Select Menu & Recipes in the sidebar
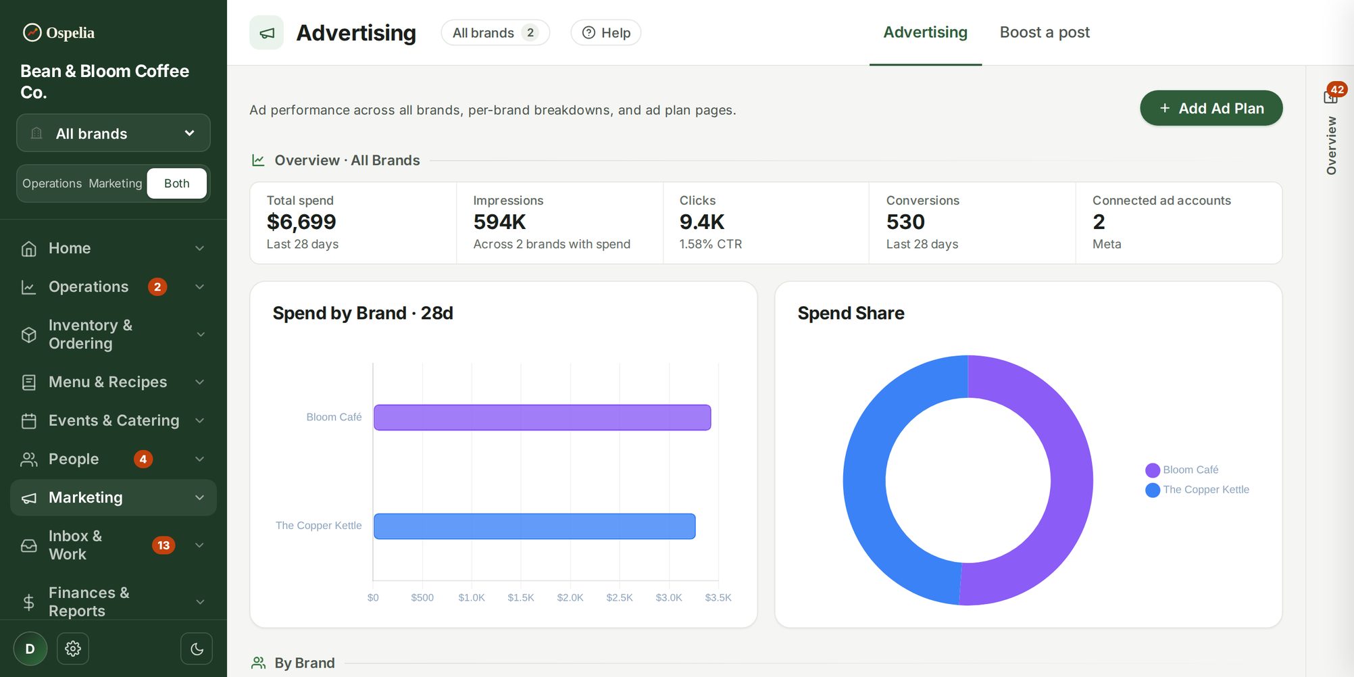The height and width of the screenshot is (677, 1354). coord(114,382)
